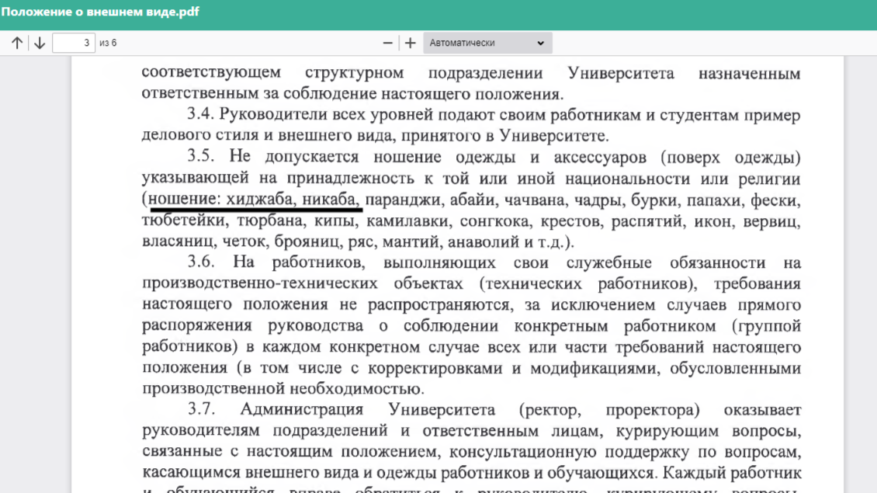Click the page number input field

(74, 43)
